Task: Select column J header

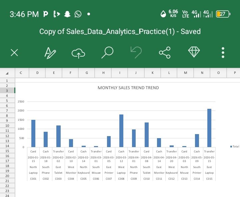Action: [136, 73]
